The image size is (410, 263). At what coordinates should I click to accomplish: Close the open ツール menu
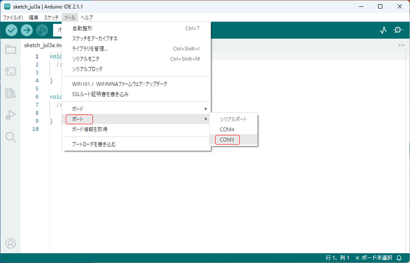70,17
